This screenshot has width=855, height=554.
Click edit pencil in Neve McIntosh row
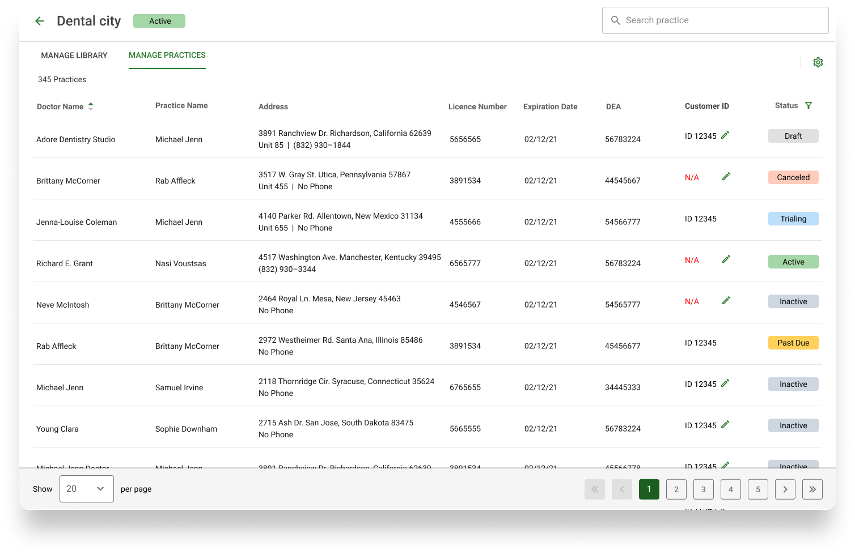click(x=726, y=301)
